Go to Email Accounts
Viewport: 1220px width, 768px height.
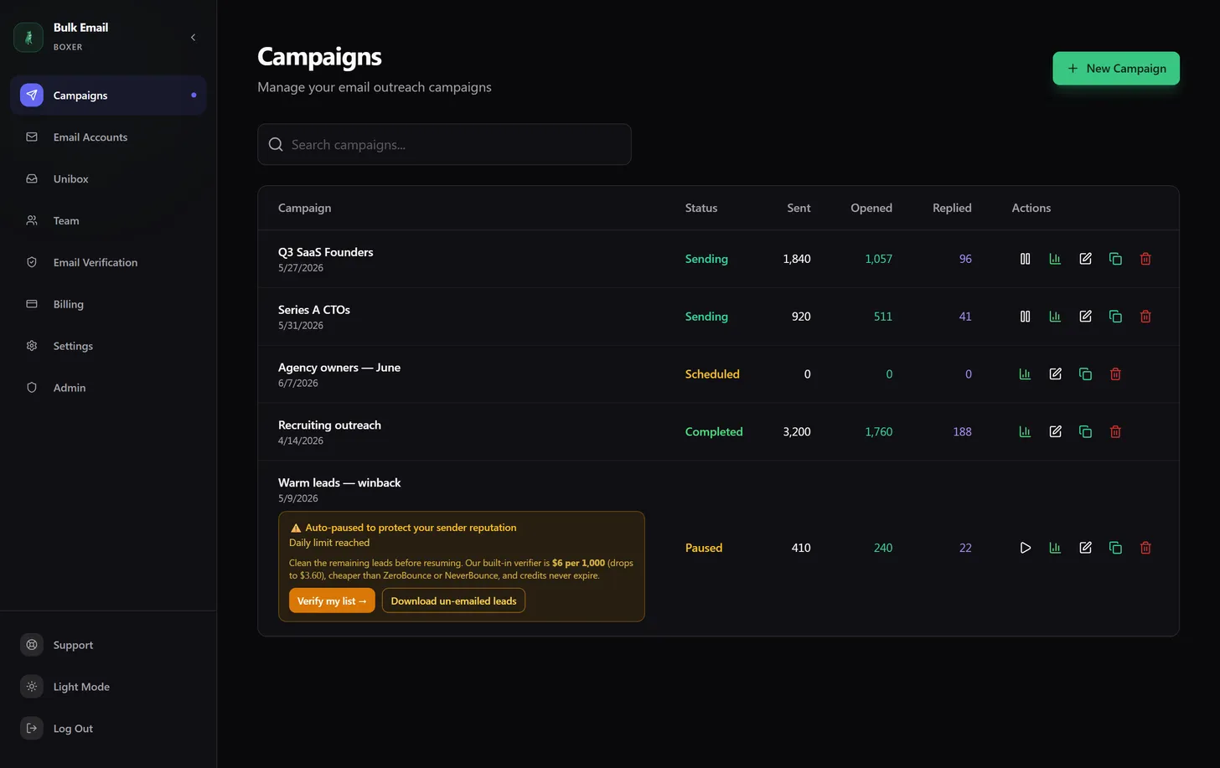(x=108, y=137)
